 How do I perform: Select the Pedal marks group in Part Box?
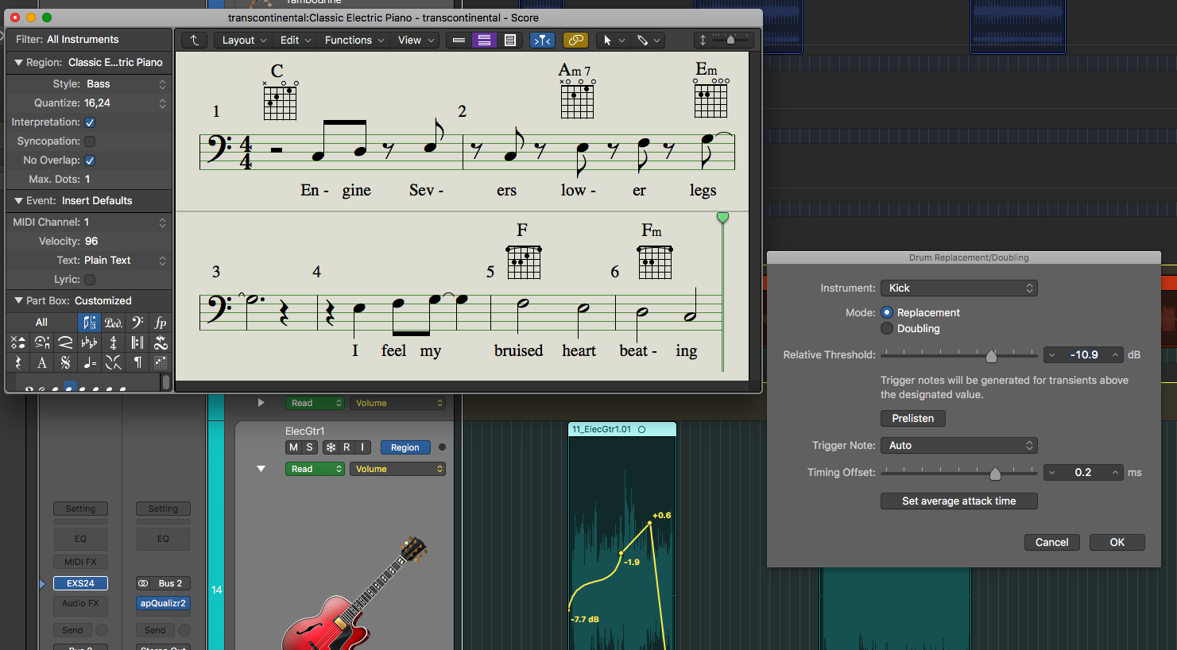[x=114, y=323]
